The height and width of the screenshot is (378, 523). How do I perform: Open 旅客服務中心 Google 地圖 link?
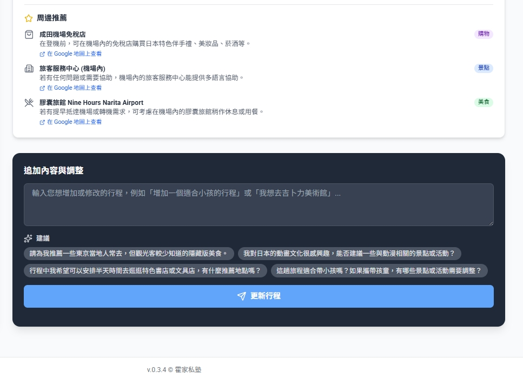[74, 88]
